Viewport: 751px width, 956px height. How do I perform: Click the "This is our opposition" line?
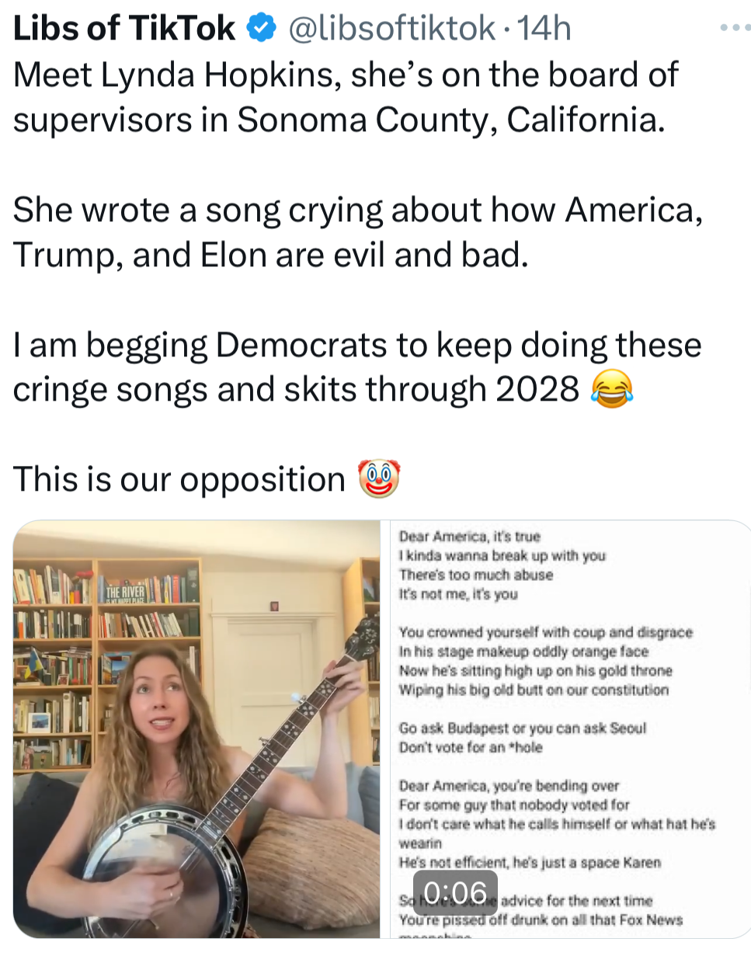pos(179,478)
